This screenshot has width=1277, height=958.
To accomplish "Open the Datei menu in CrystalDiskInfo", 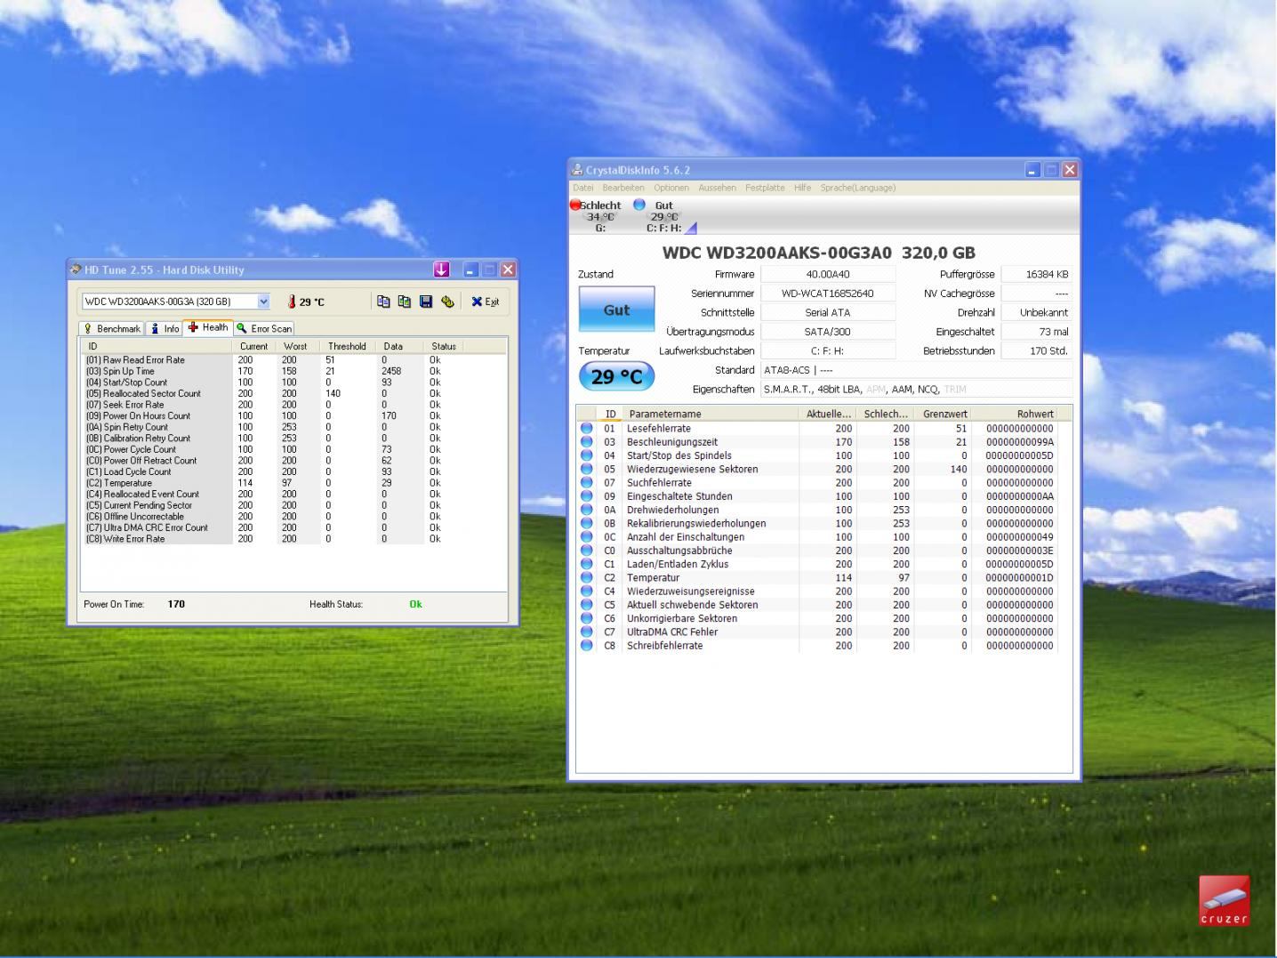I will [583, 188].
